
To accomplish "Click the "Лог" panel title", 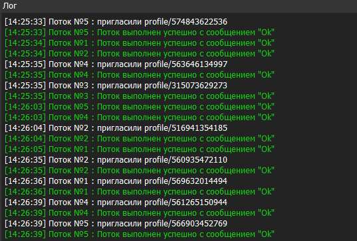I will click(x=9, y=6).
